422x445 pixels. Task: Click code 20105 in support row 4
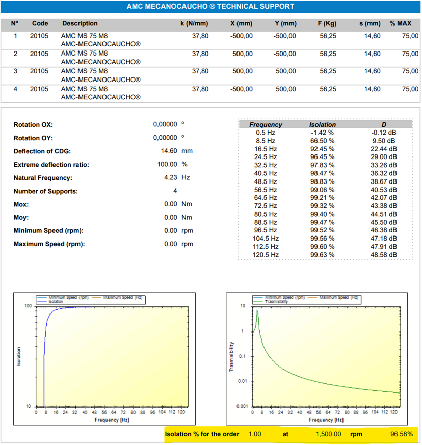[39, 89]
